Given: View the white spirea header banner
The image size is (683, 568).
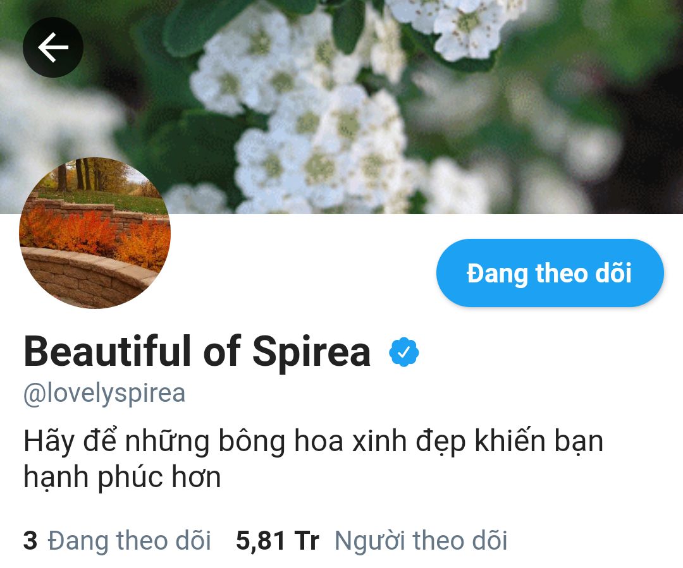Looking at the screenshot, I should pos(341,107).
